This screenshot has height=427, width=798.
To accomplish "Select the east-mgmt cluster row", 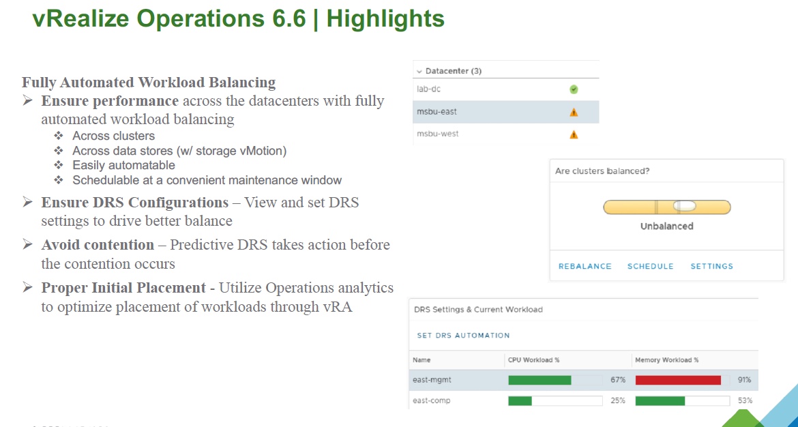I will 432,380.
